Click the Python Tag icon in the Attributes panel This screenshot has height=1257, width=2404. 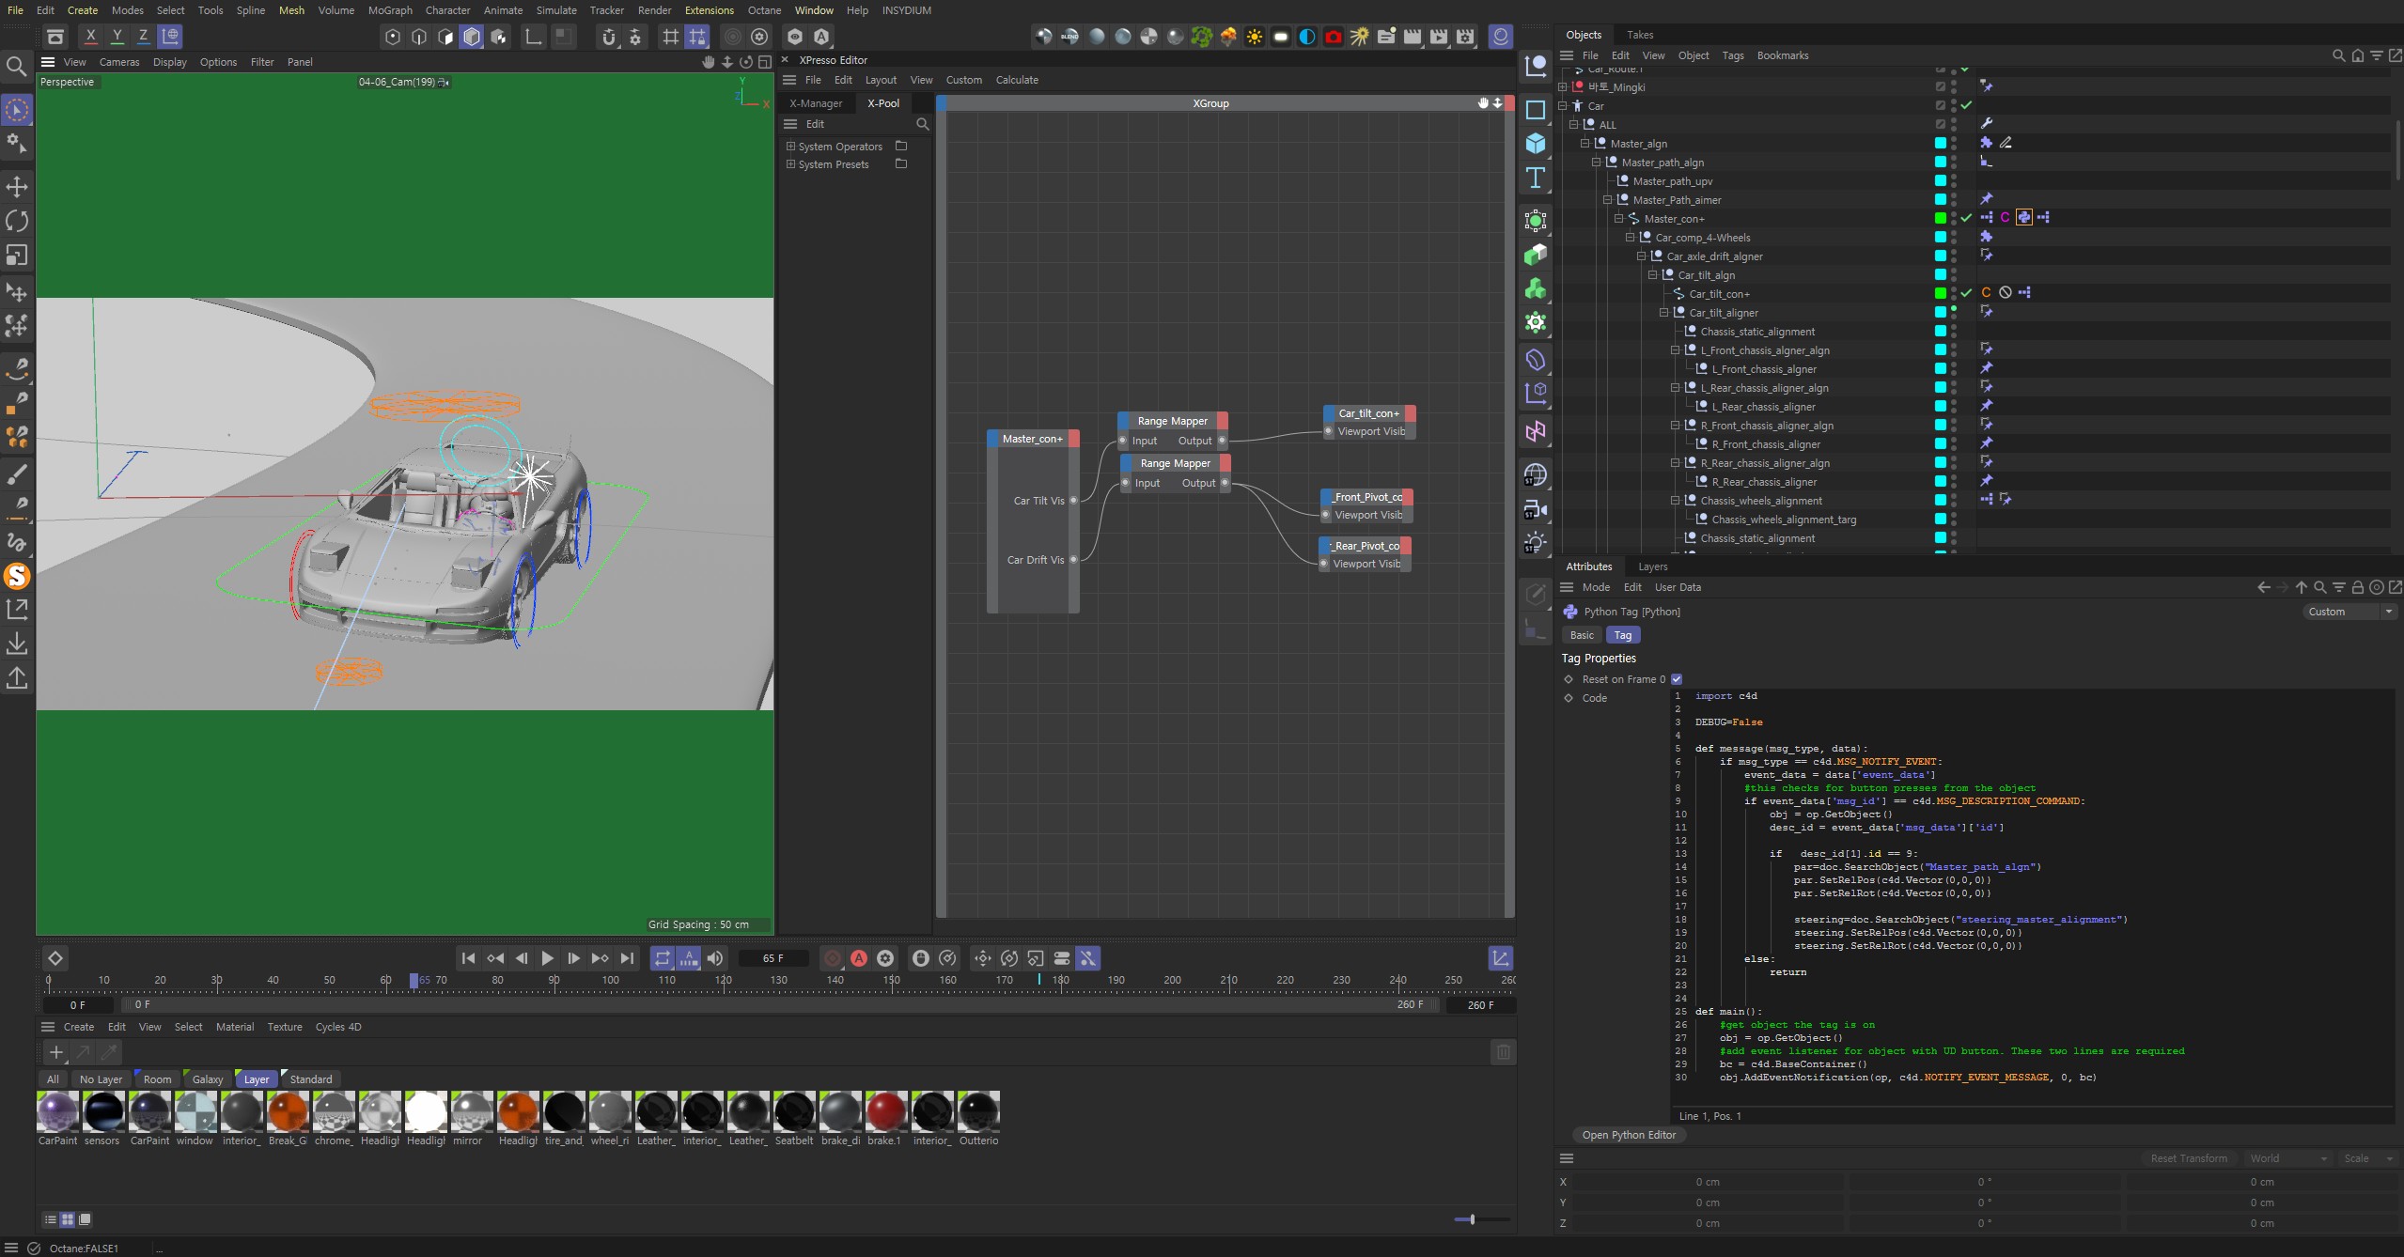pos(1570,612)
